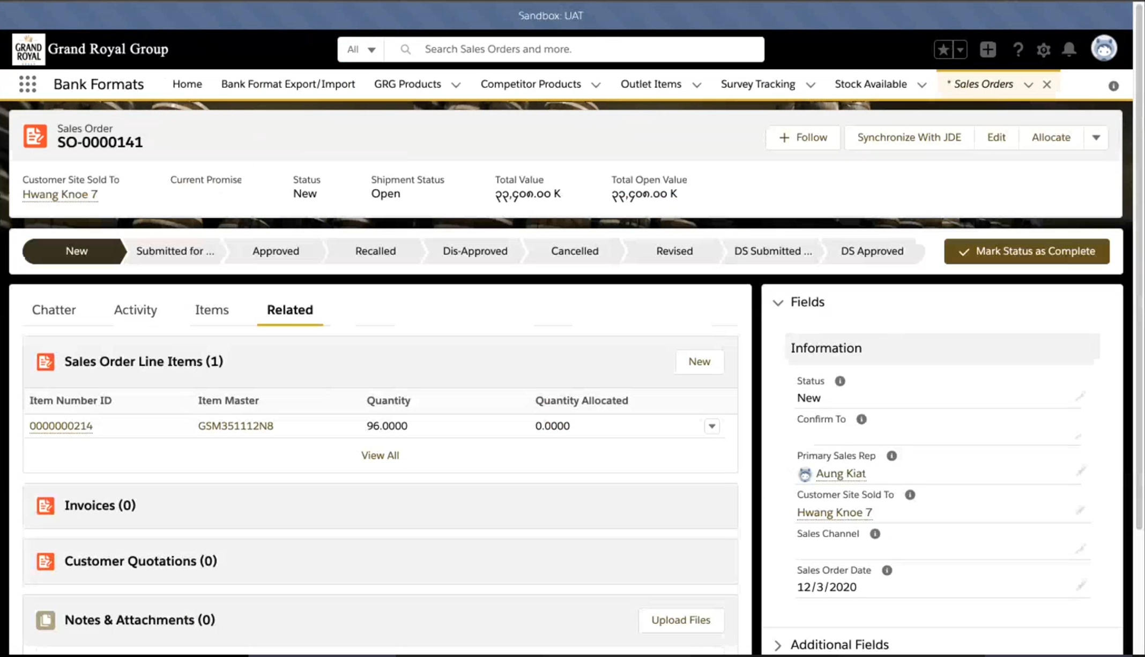Open row actions menu for item 0000000214
This screenshot has height=657, width=1145.
point(711,426)
